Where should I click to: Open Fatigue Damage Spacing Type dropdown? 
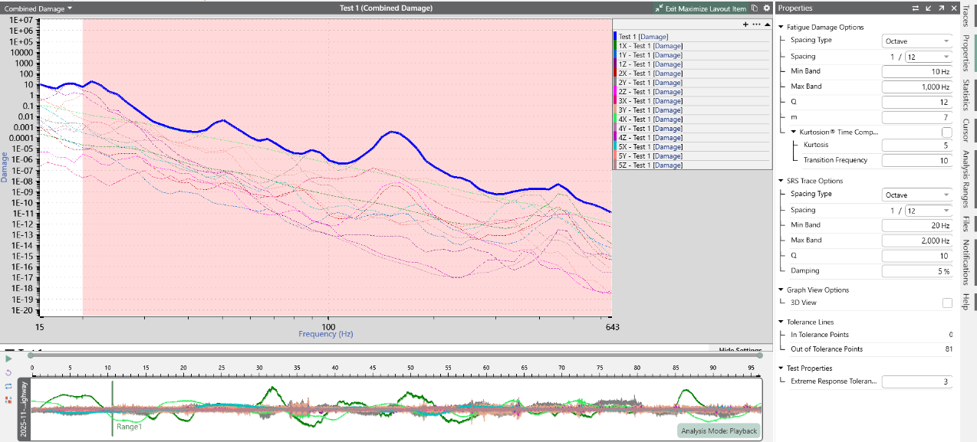916,41
